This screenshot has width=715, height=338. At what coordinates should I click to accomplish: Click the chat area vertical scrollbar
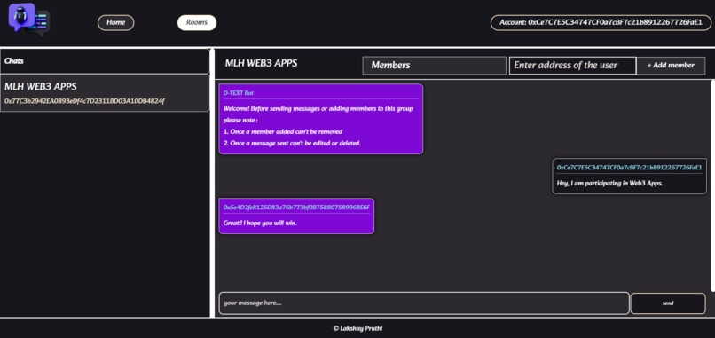point(712,186)
